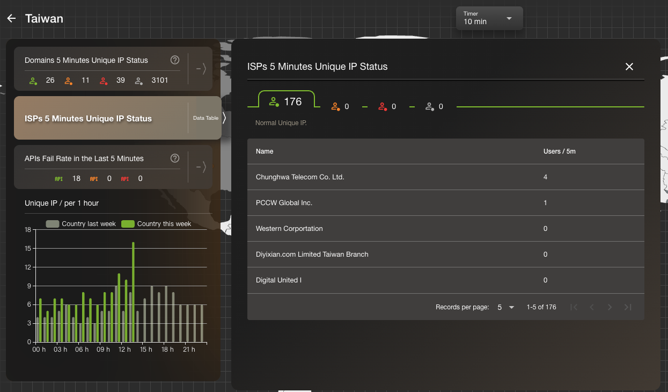Collapse the Data Table panel with the chevron

(224, 118)
